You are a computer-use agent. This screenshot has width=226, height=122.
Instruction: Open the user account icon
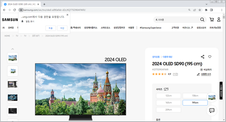click(219, 20)
